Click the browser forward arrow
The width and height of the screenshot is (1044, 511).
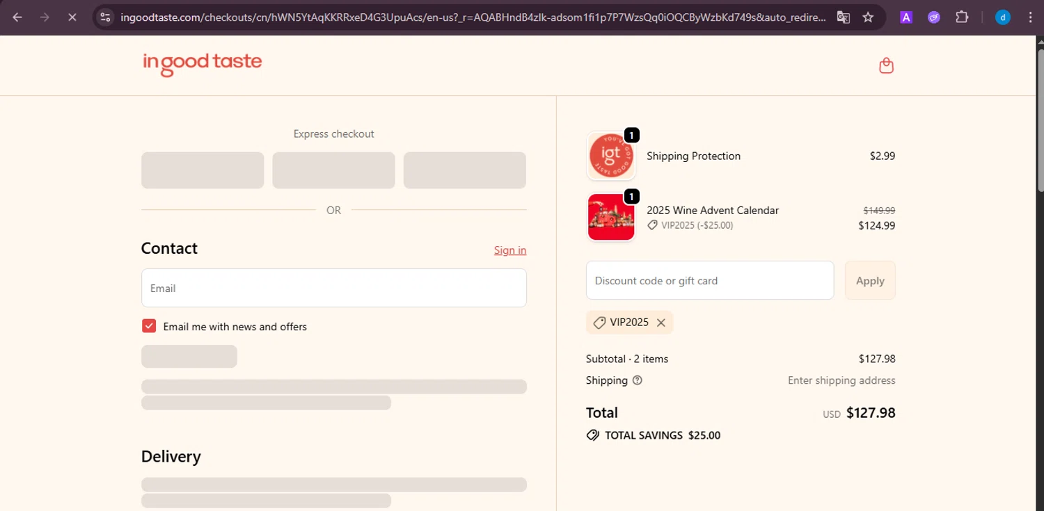[45, 17]
